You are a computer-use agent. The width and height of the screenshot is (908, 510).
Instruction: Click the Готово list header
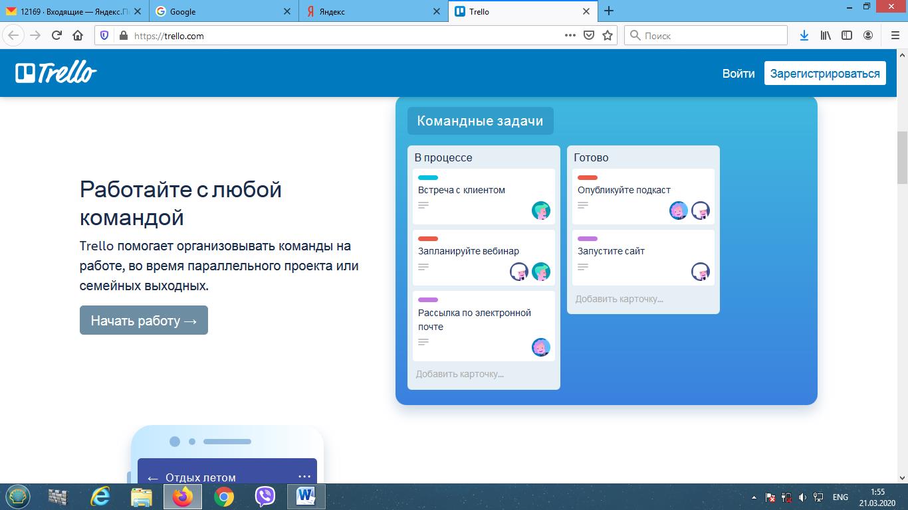pos(591,157)
